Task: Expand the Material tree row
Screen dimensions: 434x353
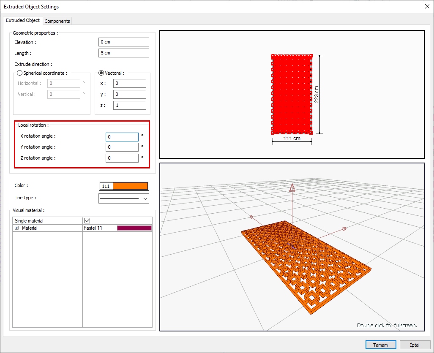Action: (x=17, y=228)
